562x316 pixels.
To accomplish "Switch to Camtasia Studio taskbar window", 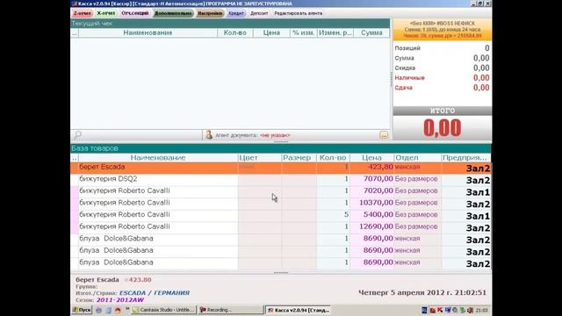I will pyautogui.click(x=164, y=310).
